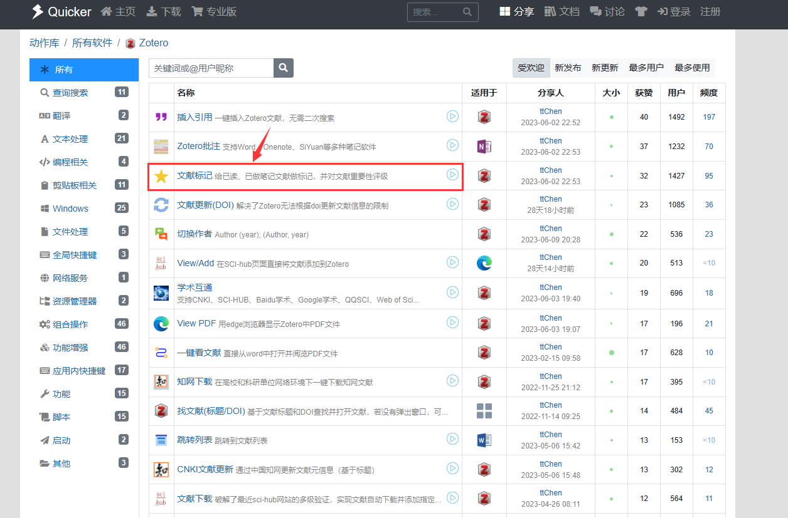Select 查询搜索 category
This screenshot has height=518, width=788.
tap(84, 93)
